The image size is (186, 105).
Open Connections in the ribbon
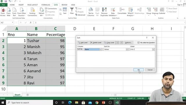pos(51,8)
